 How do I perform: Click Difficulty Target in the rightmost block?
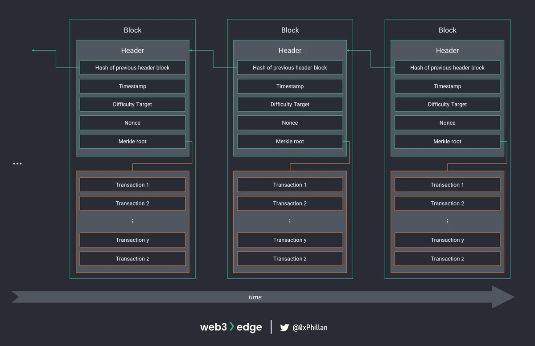[x=447, y=105]
